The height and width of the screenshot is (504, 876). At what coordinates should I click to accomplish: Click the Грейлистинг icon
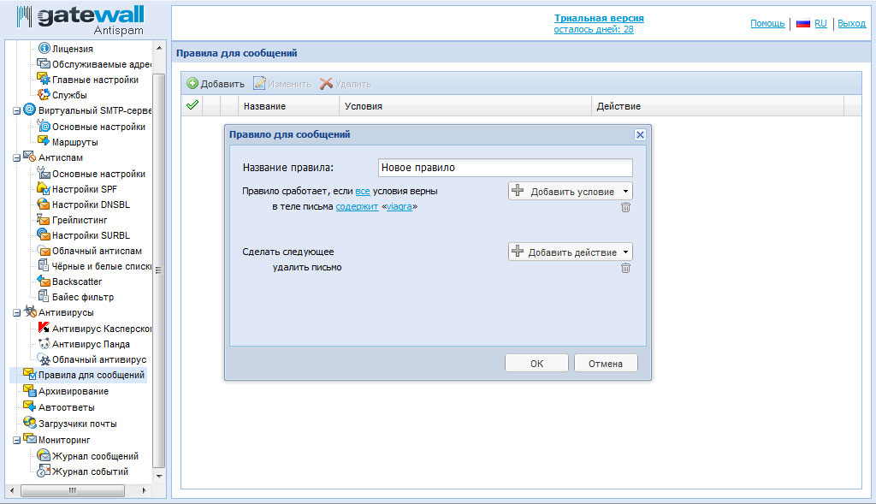click(44, 219)
